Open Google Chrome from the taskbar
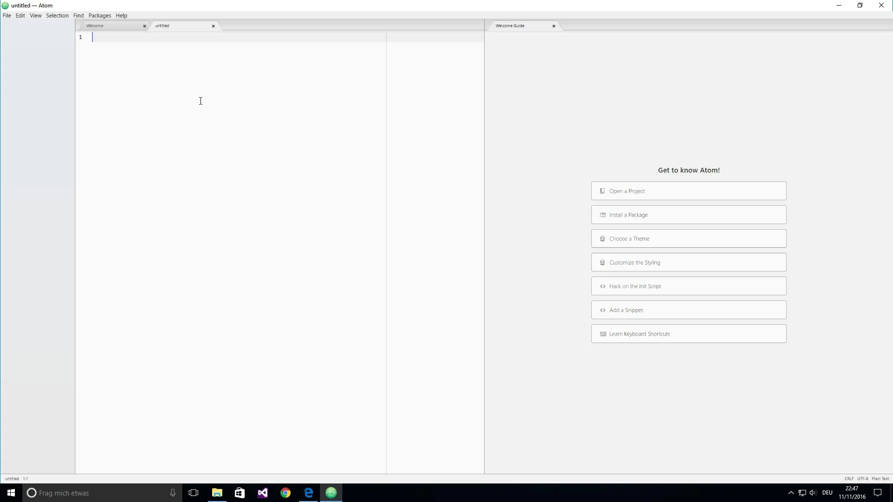 point(286,493)
